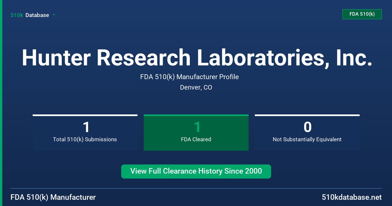
Task: Click View Full Clearance History Since 2000
Action: 196,171
